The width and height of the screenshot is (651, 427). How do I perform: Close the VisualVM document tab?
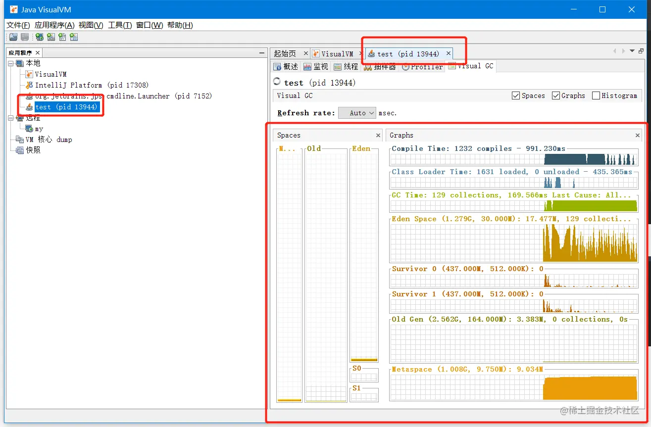(x=360, y=53)
